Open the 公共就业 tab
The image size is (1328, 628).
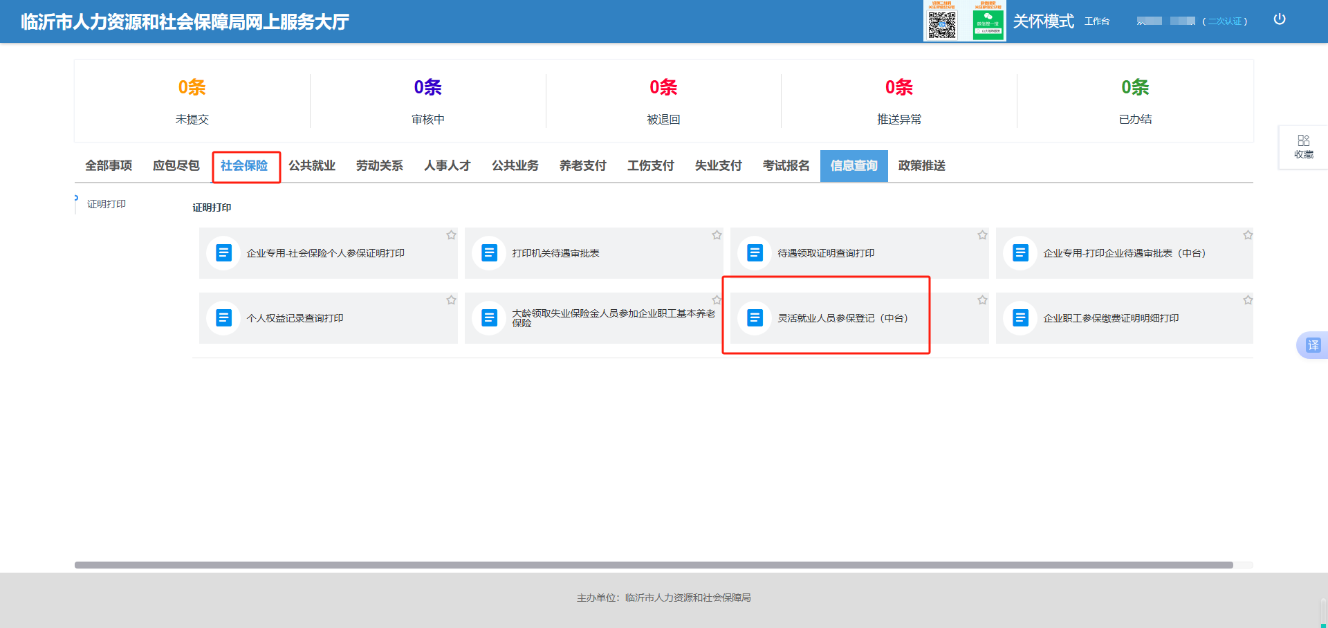[312, 166]
